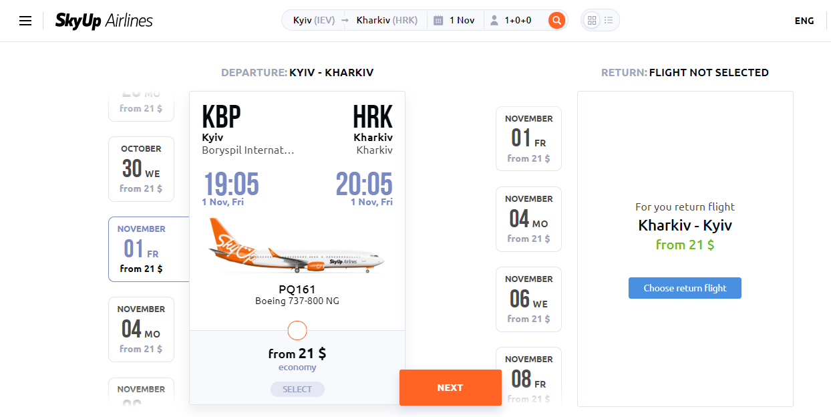The width and height of the screenshot is (831, 417).
Task: Switch to list view layout
Action: pyautogui.click(x=609, y=20)
